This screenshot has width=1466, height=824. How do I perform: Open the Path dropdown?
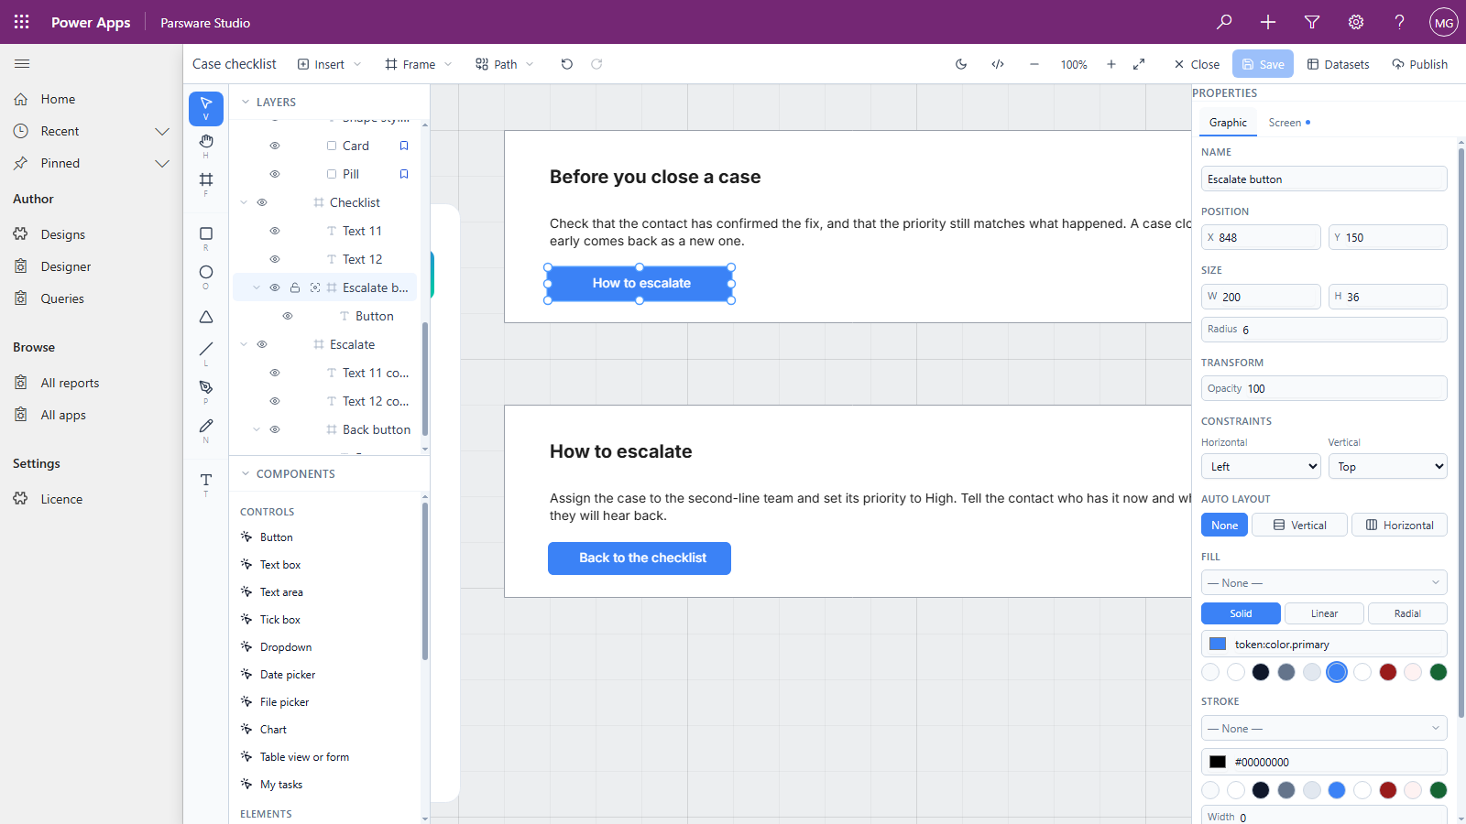(505, 64)
